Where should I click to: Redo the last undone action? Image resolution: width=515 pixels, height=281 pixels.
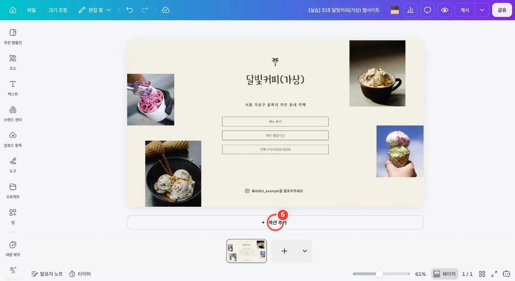145,10
